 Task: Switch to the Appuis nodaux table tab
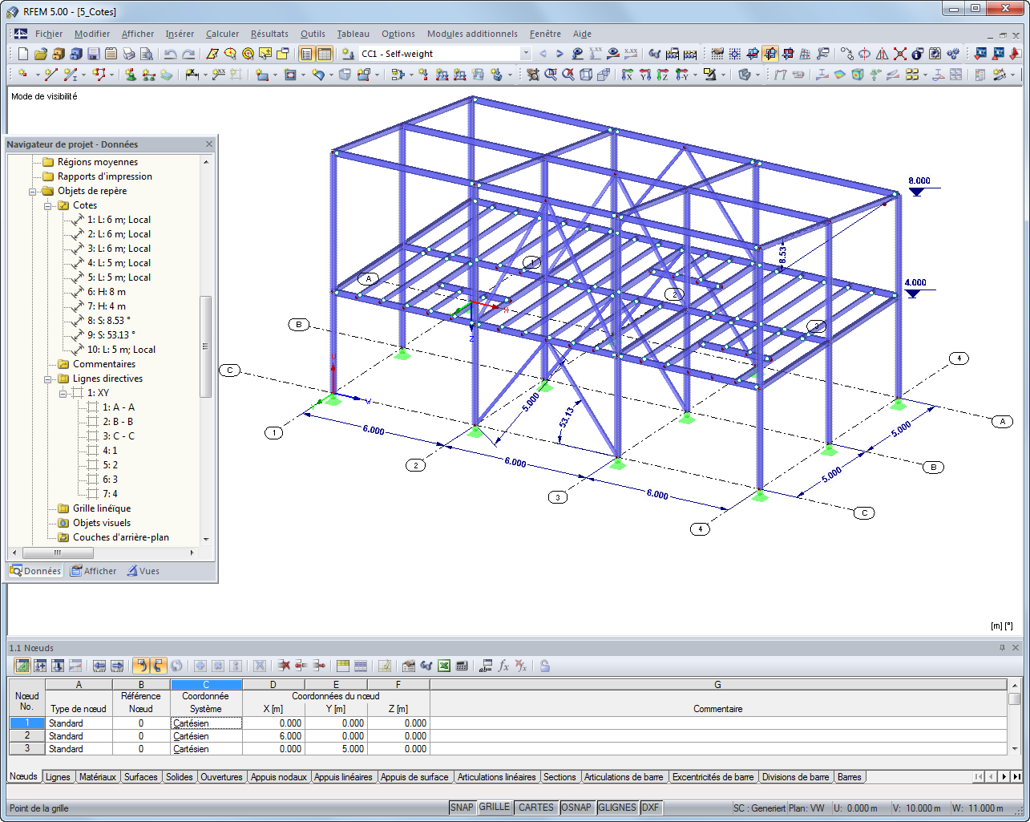(279, 777)
